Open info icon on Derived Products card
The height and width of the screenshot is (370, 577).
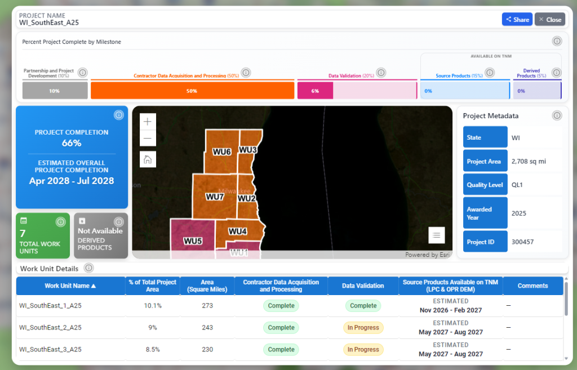coord(118,222)
